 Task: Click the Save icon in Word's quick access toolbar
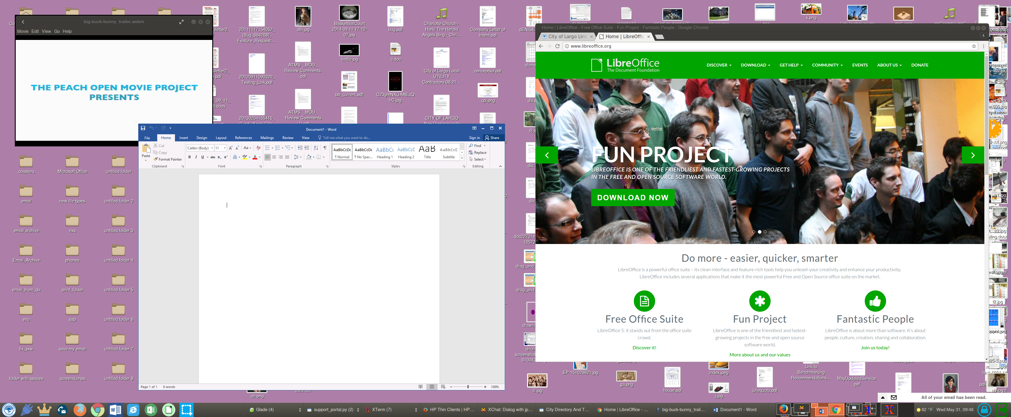pos(143,128)
